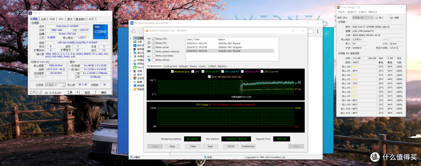Image resolution: width=421 pixels, height=166 pixels.
Task: Select the 多媒体 tree icon
Action: (x=135, y=56)
